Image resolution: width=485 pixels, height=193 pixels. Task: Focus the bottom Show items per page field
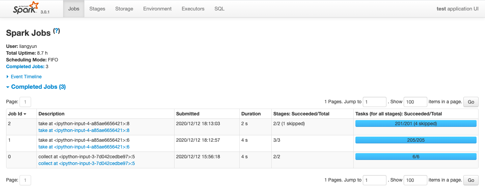coord(415,180)
